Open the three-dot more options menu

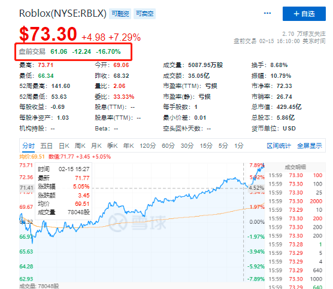tap(267, 13)
